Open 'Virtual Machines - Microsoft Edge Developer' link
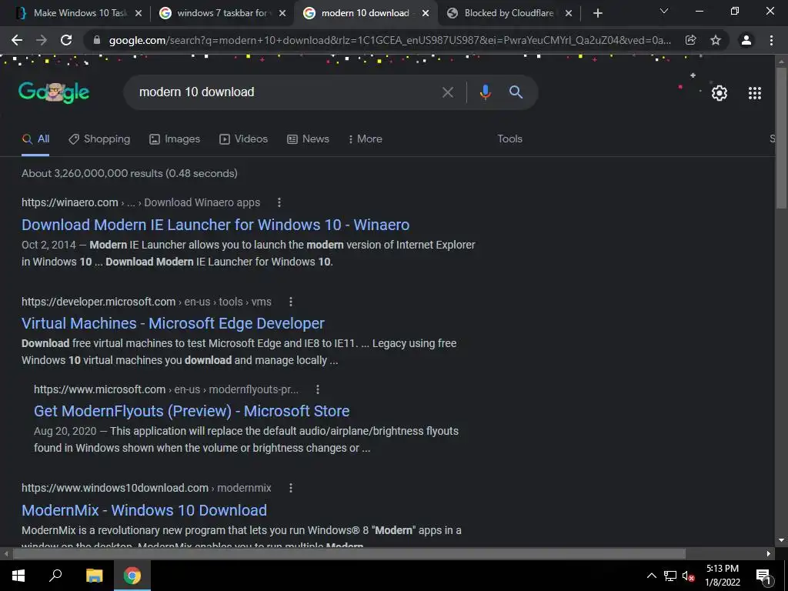This screenshot has height=591, width=788. (x=173, y=323)
